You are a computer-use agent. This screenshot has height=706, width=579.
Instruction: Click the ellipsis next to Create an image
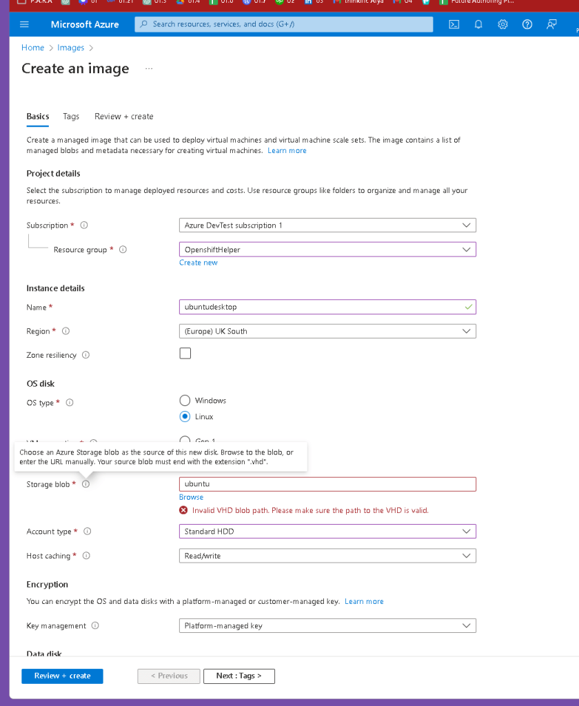[x=149, y=68]
